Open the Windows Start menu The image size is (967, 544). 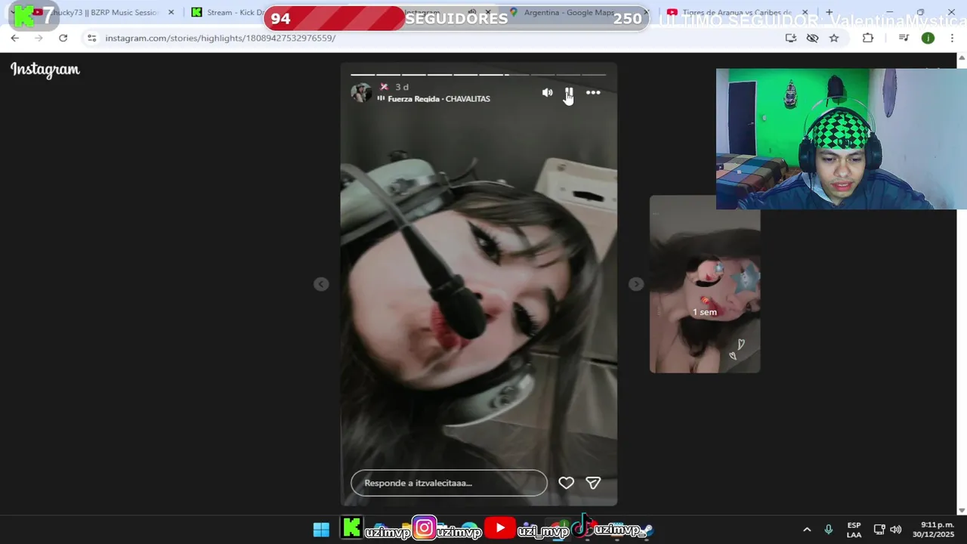tap(321, 530)
